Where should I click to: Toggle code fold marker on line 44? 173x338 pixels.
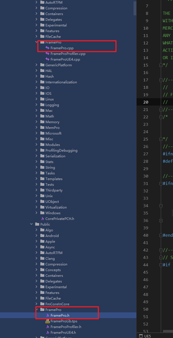161,265
